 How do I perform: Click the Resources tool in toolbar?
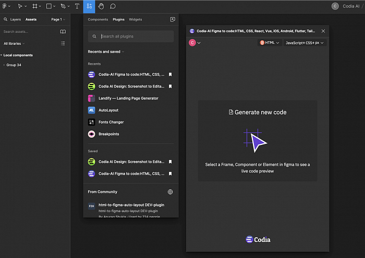pos(89,6)
